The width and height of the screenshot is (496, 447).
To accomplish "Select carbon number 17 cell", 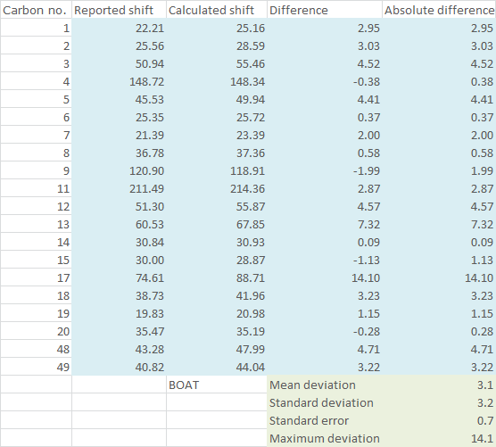I will tap(36, 277).
